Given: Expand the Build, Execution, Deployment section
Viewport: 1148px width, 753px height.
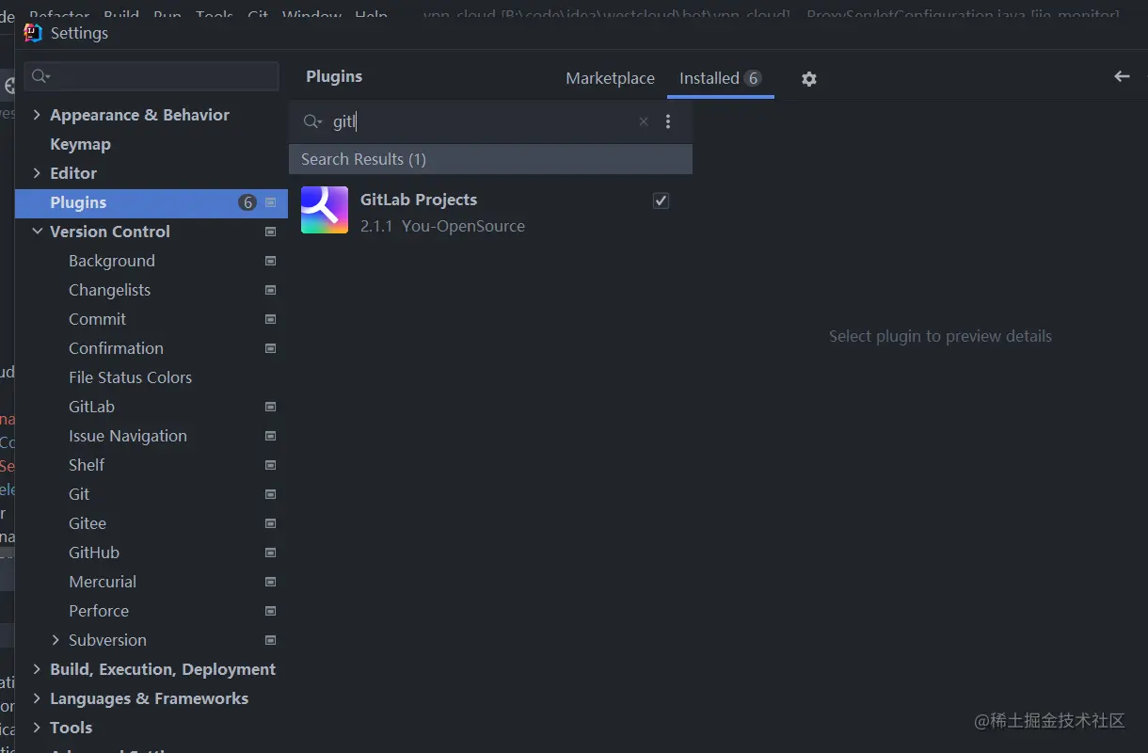Looking at the screenshot, I should [37, 669].
